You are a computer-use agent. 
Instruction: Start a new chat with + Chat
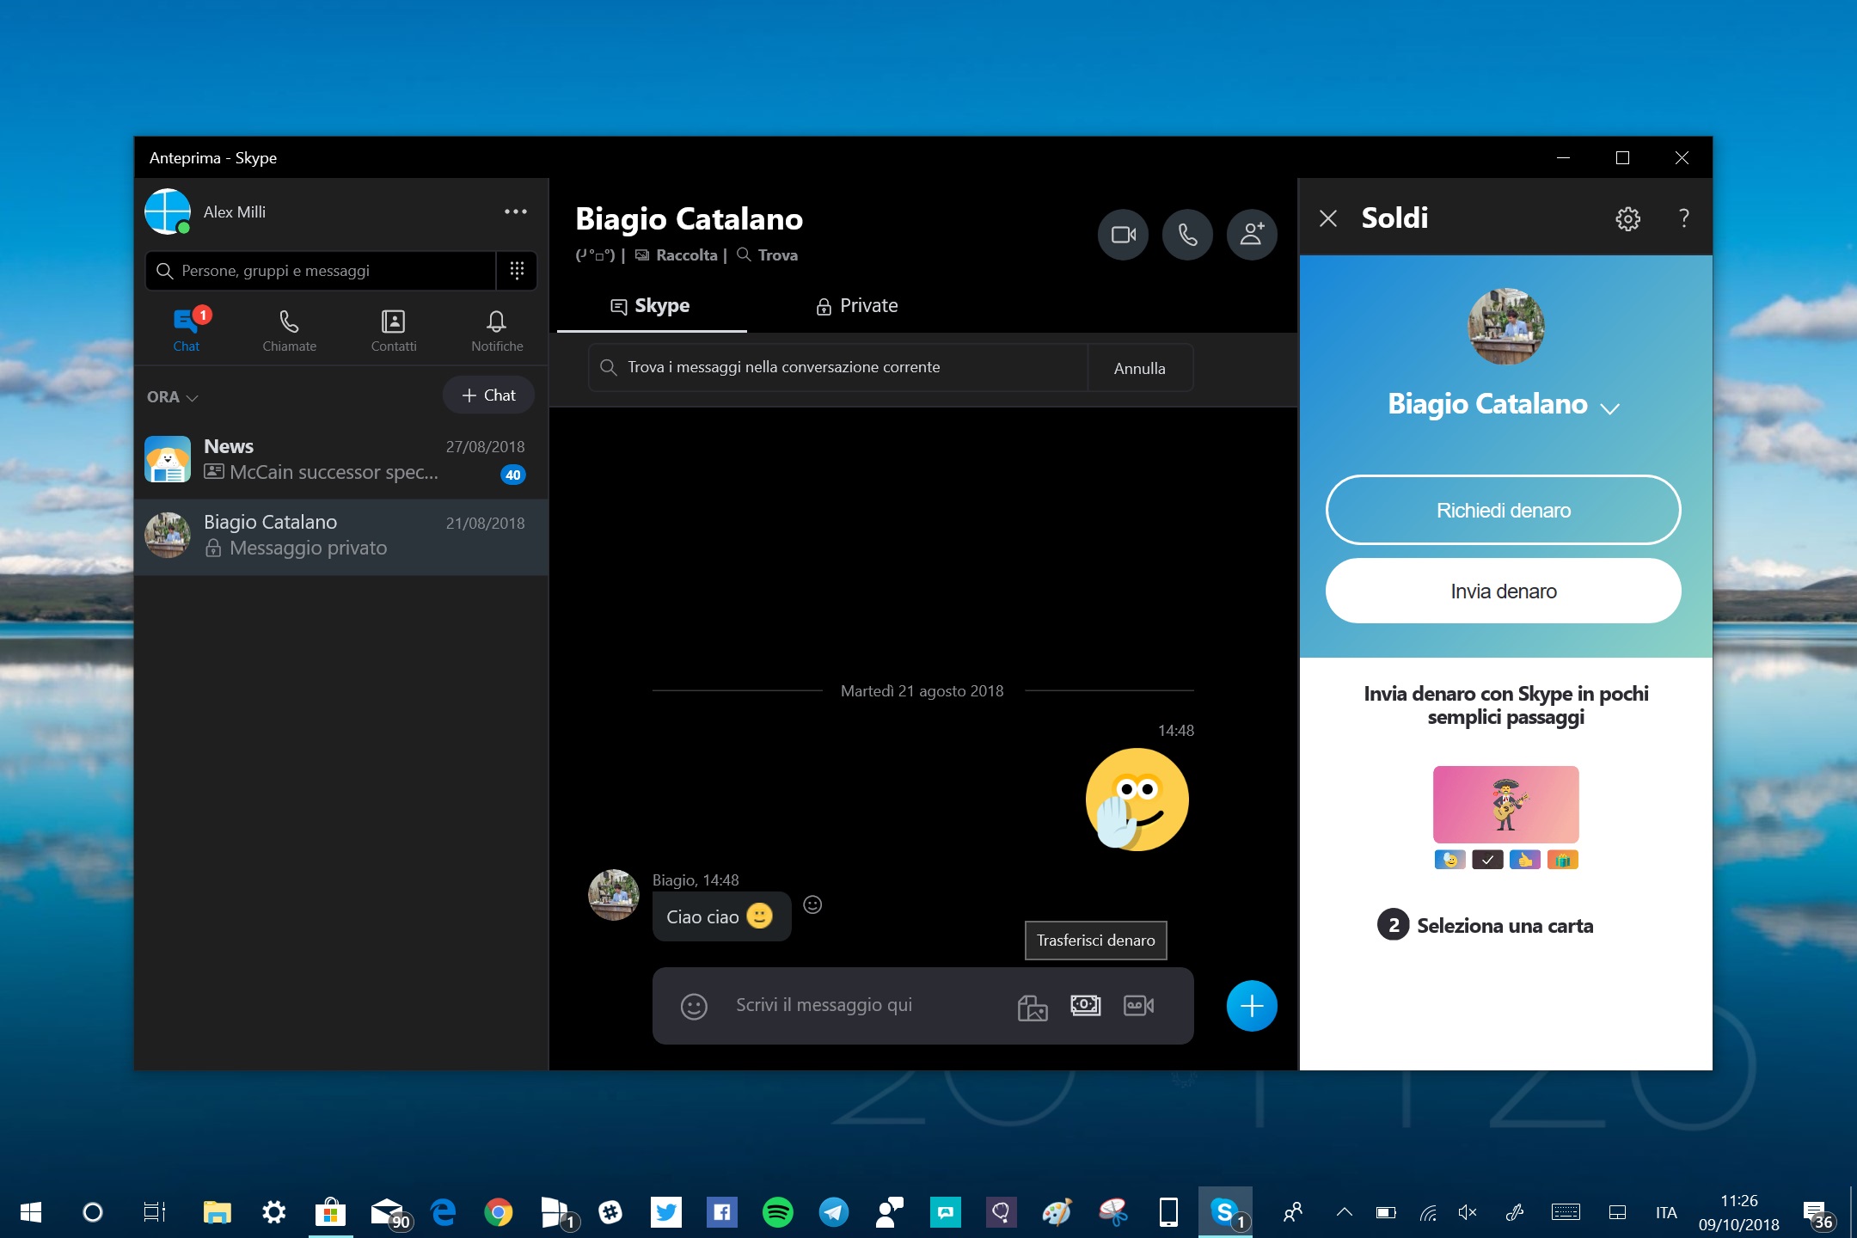click(x=488, y=395)
